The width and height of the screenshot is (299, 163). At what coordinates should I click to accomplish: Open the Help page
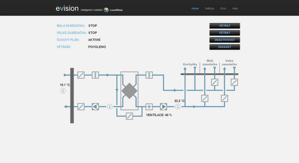pyautogui.click(x=235, y=8)
